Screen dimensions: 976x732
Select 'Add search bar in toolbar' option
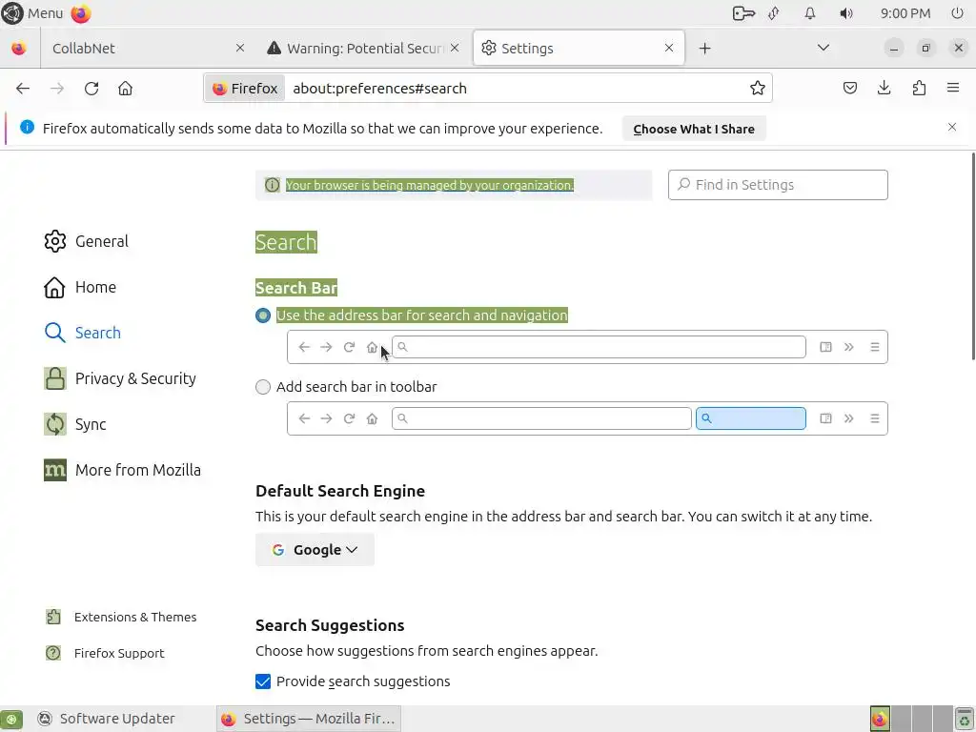click(263, 387)
